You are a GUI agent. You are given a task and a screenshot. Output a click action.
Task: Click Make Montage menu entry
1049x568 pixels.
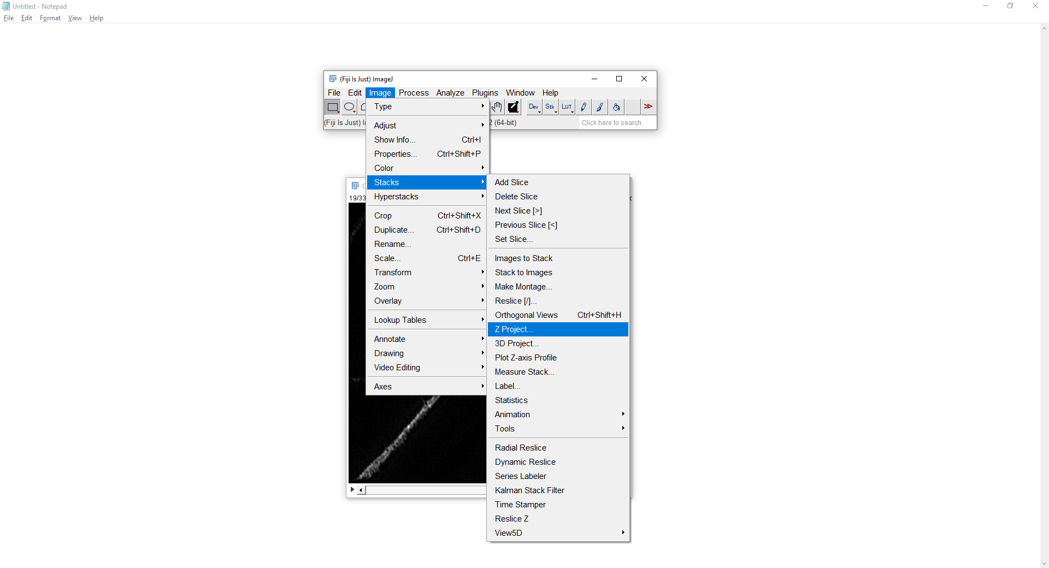point(523,287)
